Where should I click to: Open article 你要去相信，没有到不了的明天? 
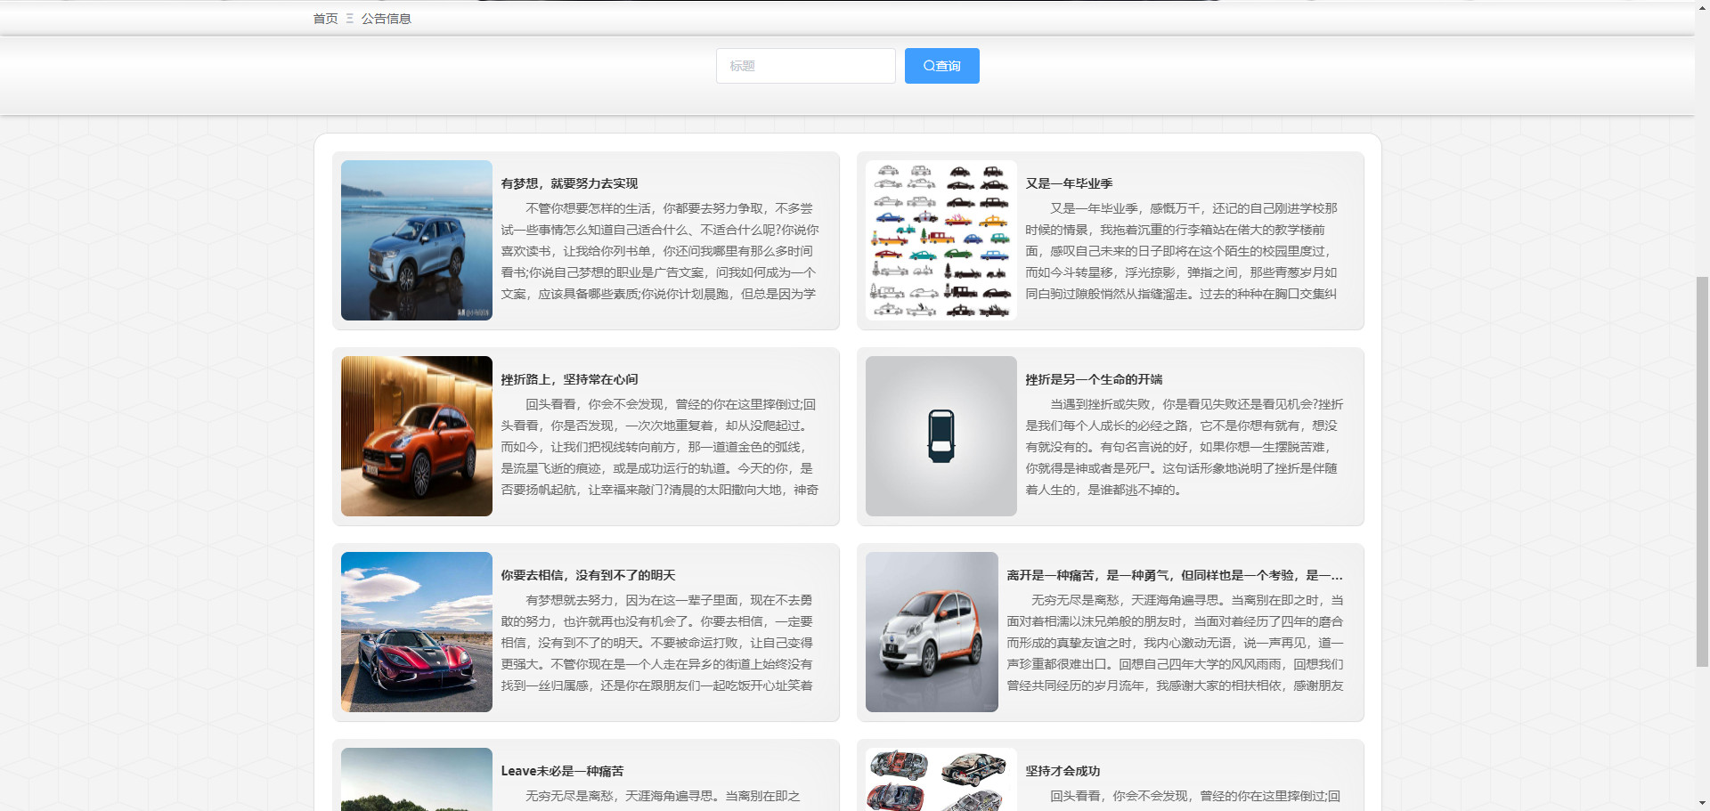(x=588, y=575)
